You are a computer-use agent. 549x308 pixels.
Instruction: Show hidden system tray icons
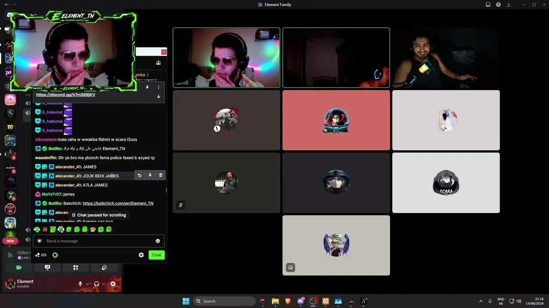(x=481, y=301)
